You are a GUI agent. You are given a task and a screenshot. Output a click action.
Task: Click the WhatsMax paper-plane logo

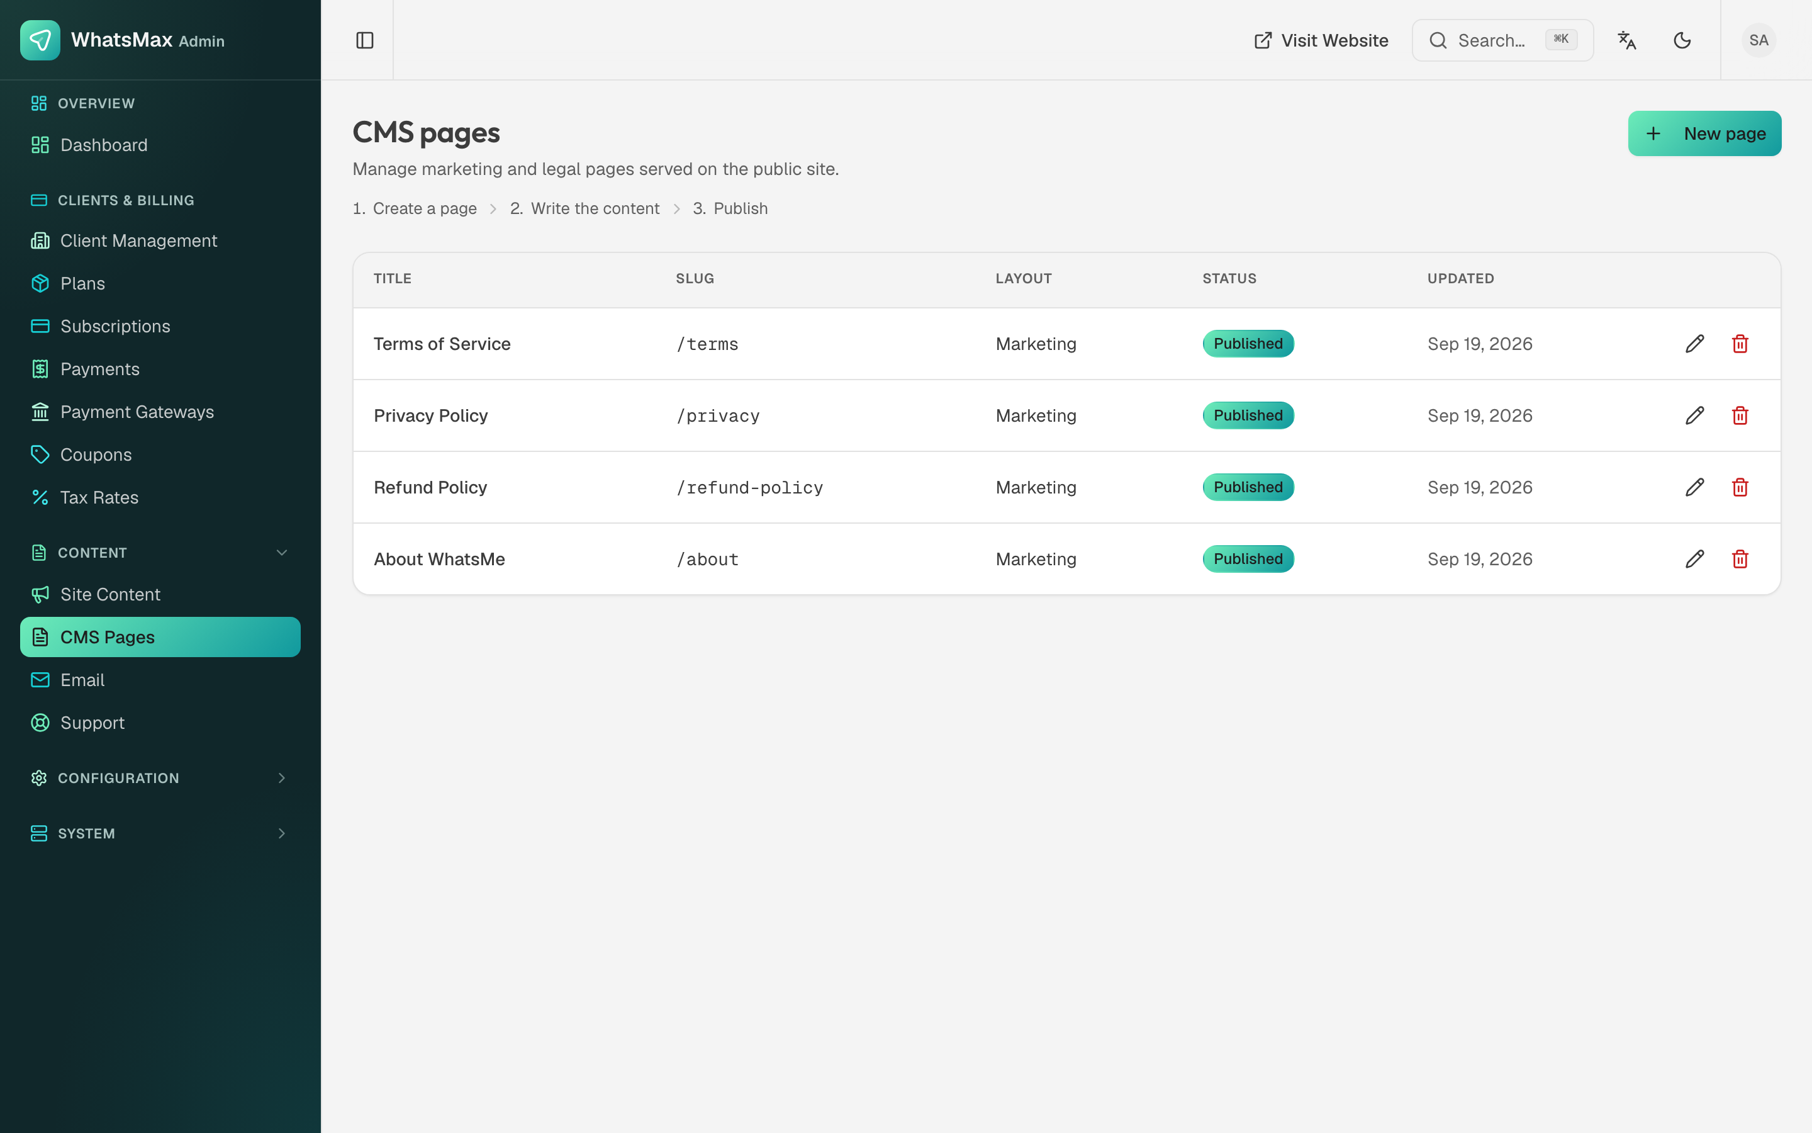click(40, 40)
